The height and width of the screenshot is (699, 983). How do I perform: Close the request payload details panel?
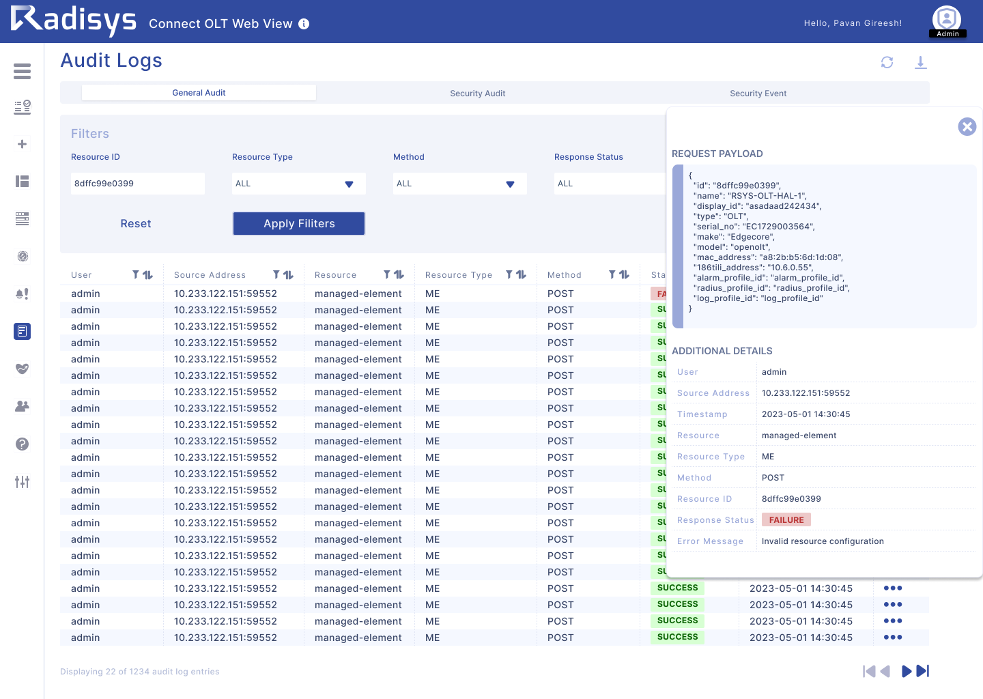(x=967, y=126)
